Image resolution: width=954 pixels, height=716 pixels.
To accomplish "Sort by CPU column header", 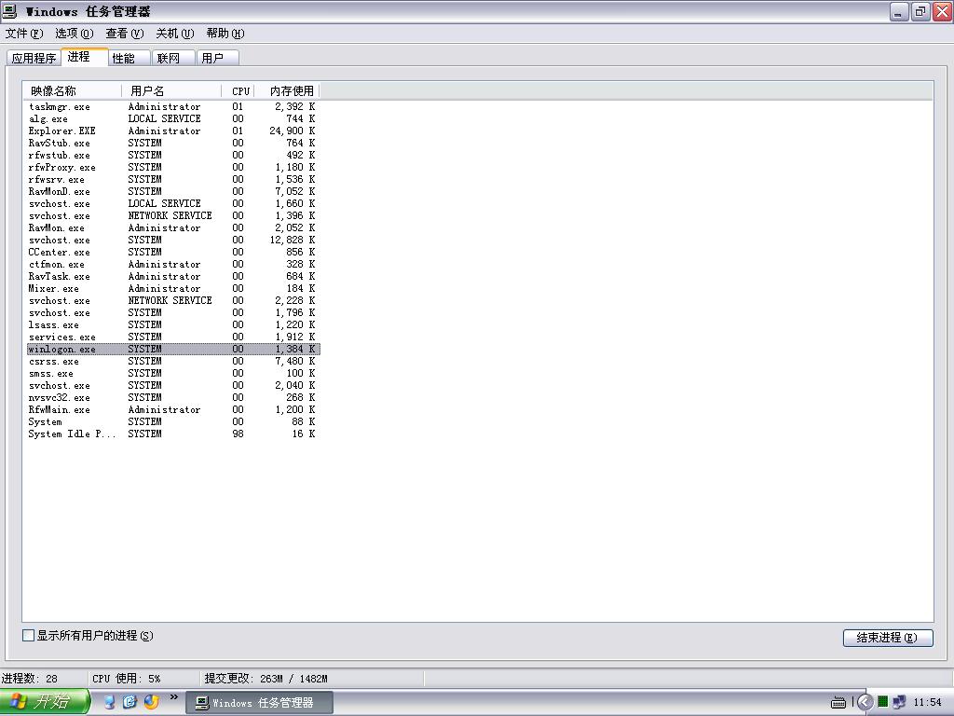I will click(x=238, y=91).
